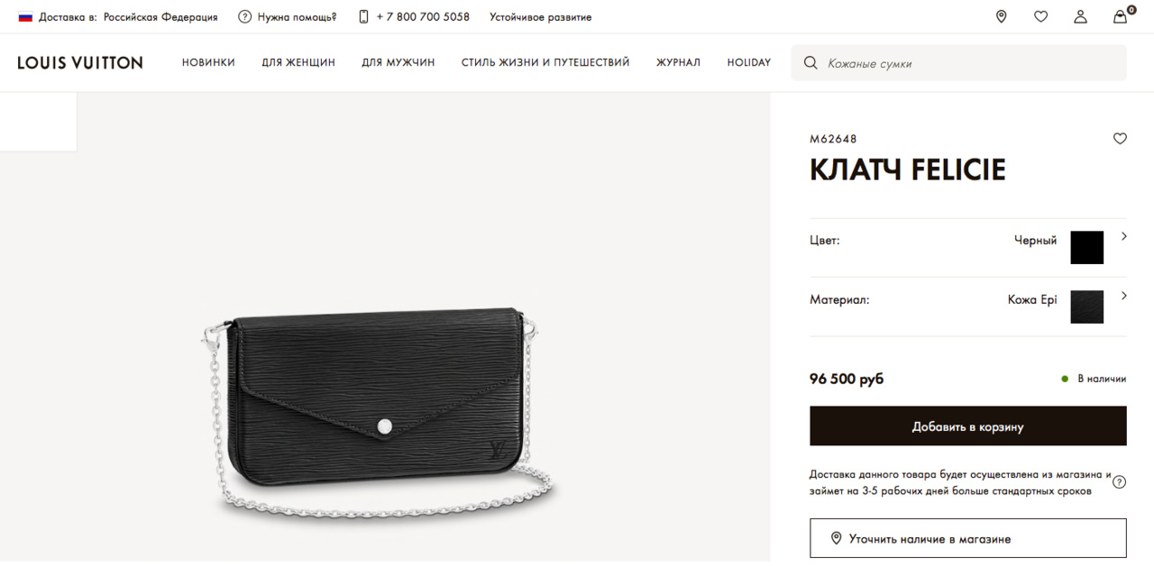Click the delivery info question mark icon
The height and width of the screenshot is (567, 1154).
tap(1119, 482)
